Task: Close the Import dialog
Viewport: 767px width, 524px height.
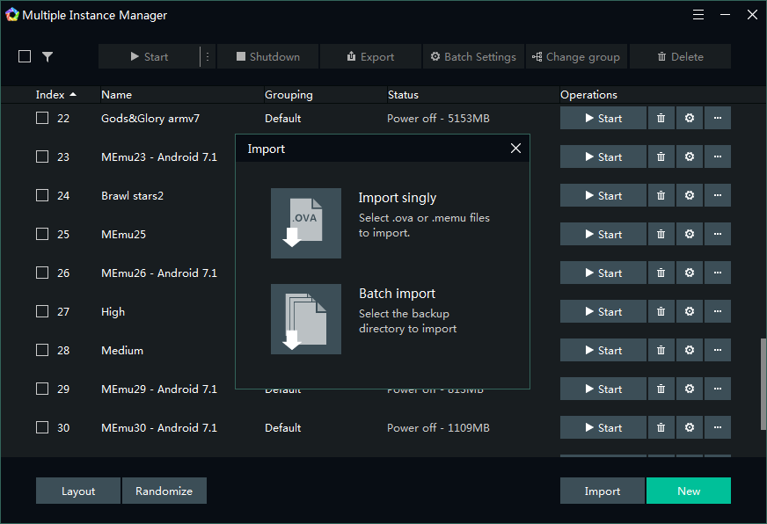Action: [x=516, y=149]
